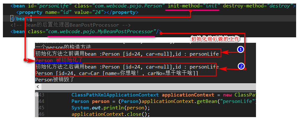Click the closing </bean> tag

20,19
